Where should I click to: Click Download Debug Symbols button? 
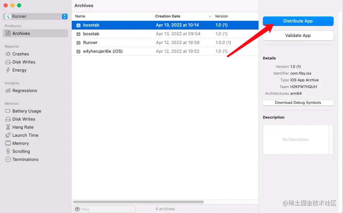tap(298, 102)
